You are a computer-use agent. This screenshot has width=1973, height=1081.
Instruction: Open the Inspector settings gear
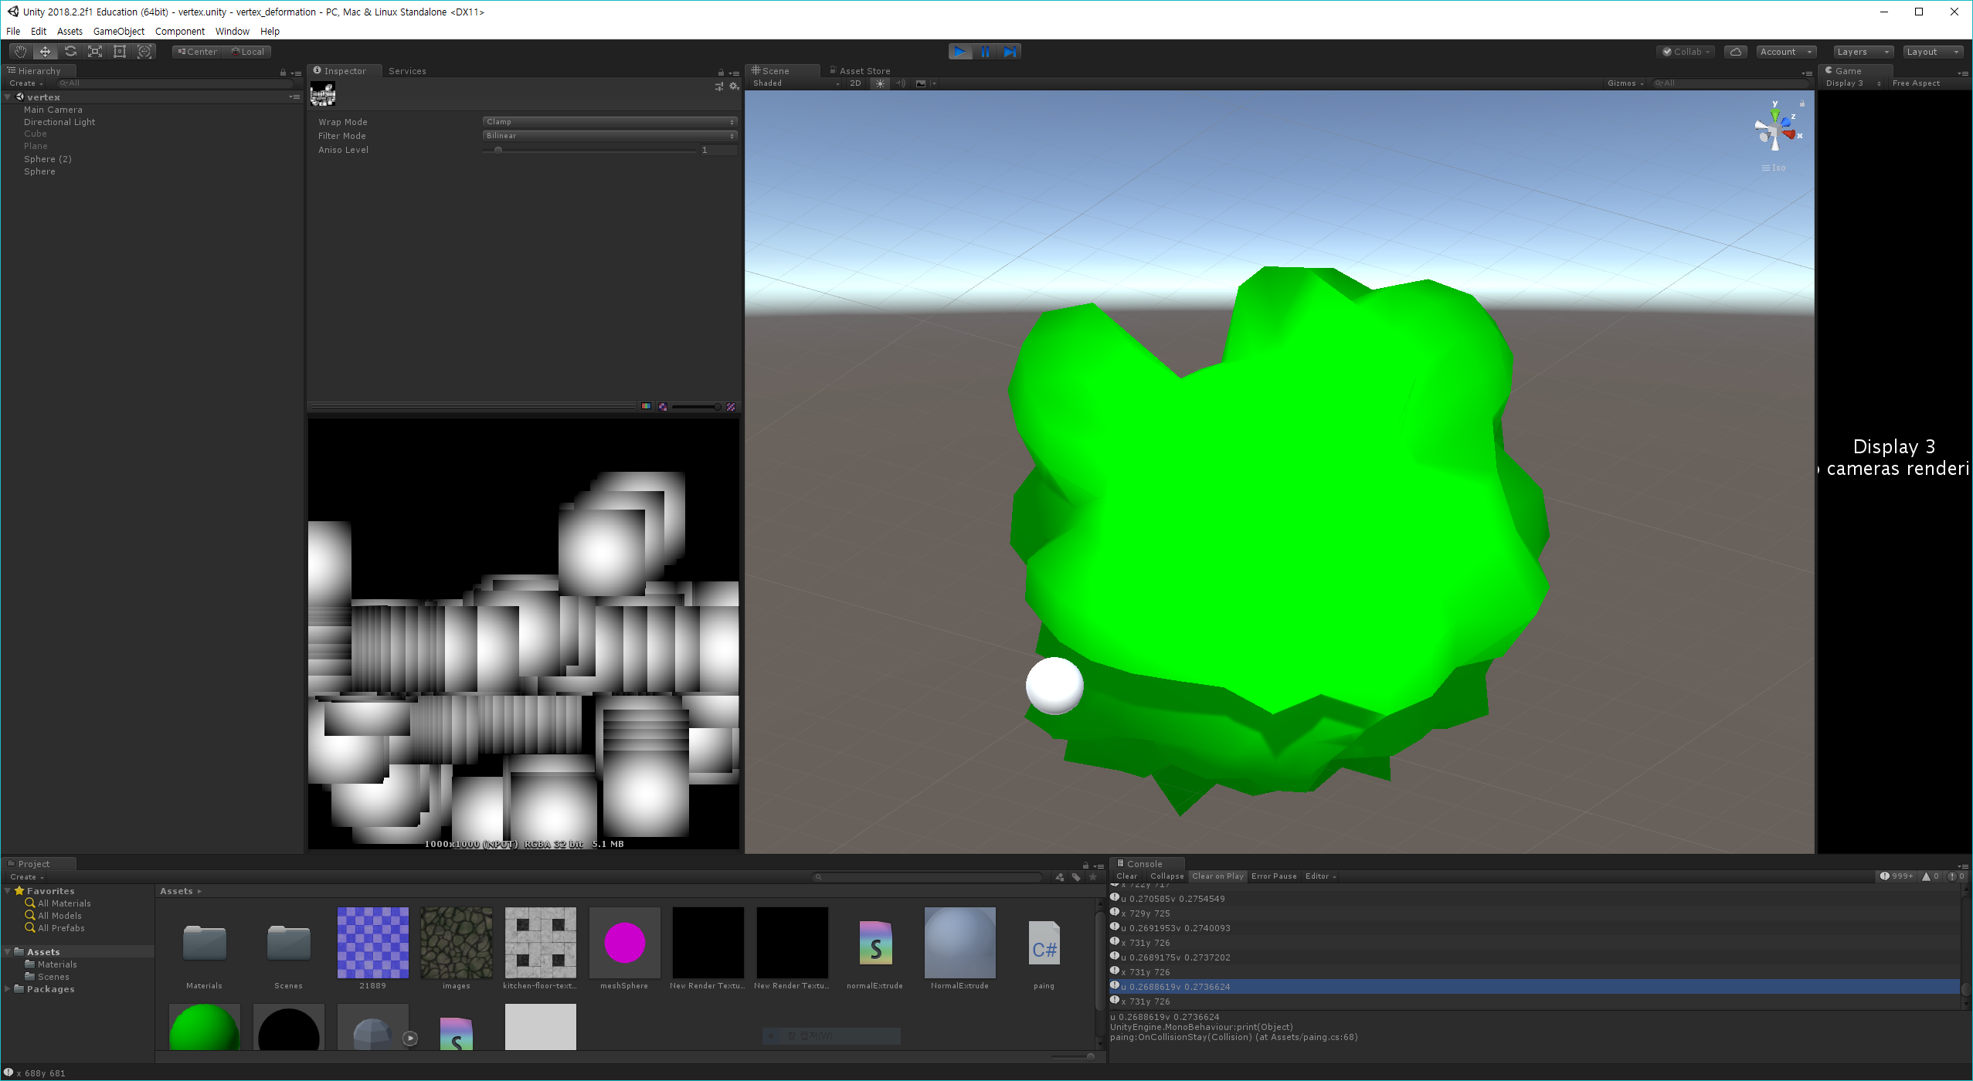click(x=734, y=86)
